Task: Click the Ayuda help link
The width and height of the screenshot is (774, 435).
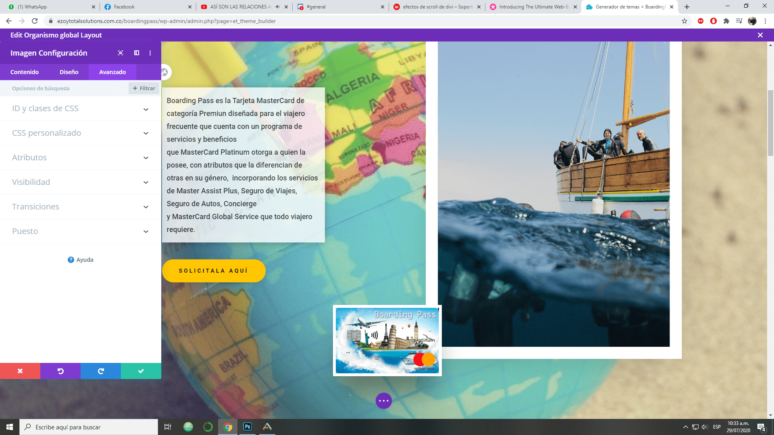Action: coord(80,260)
